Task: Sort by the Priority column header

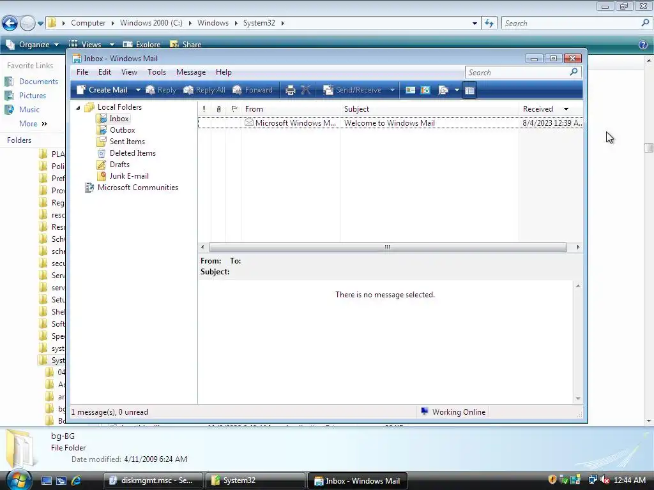Action: point(204,108)
